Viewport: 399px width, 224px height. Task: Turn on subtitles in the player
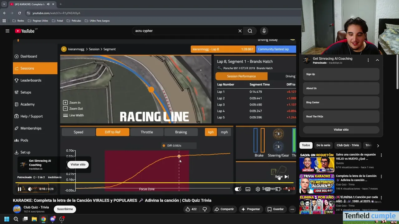pyautogui.click(x=248, y=189)
